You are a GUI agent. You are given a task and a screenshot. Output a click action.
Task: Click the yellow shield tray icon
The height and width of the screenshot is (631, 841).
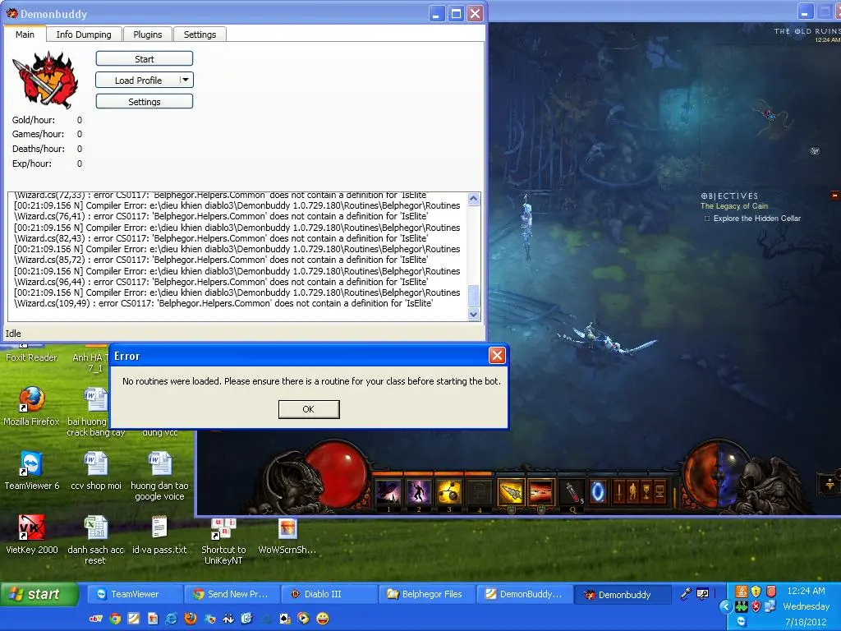[756, 592]
